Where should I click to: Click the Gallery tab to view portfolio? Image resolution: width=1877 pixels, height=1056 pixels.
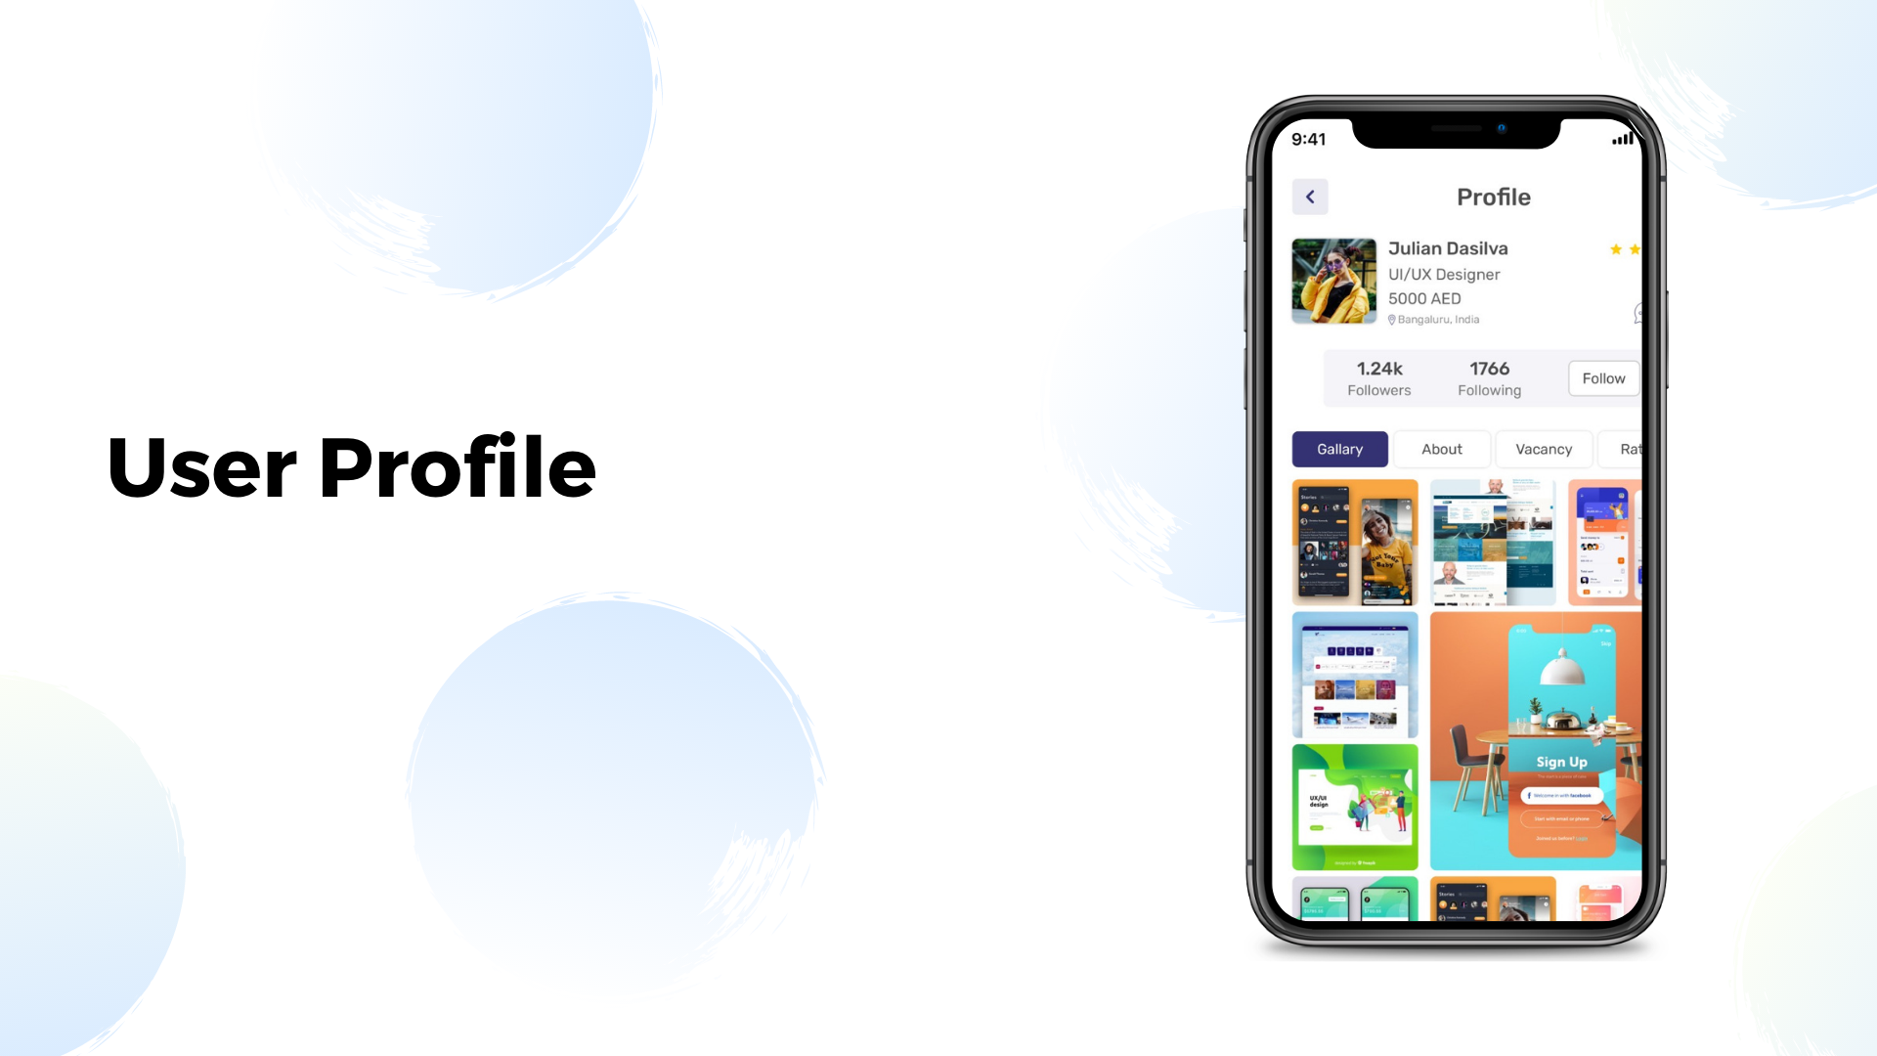[1338, 449]
